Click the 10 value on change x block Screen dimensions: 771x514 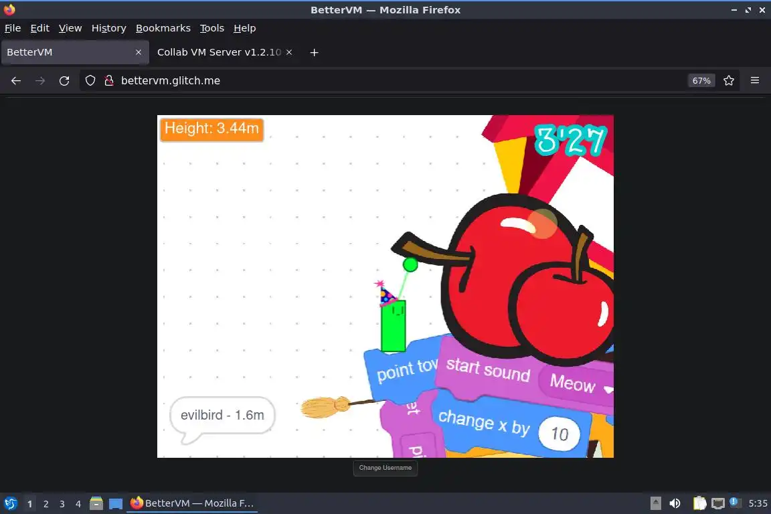560,434
